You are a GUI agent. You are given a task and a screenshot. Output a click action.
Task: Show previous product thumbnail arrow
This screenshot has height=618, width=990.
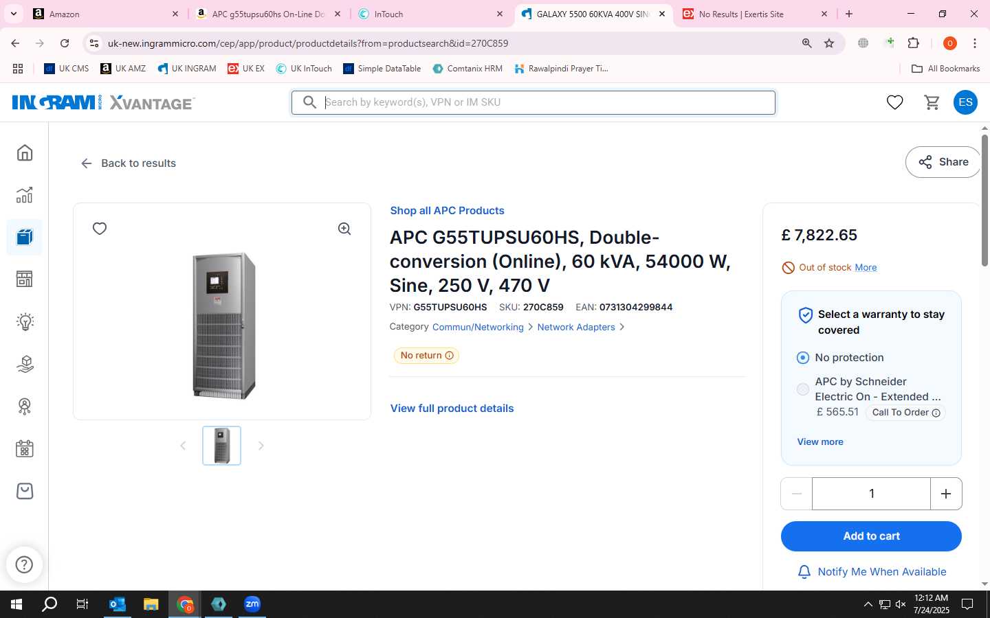(x=183, y=446)
